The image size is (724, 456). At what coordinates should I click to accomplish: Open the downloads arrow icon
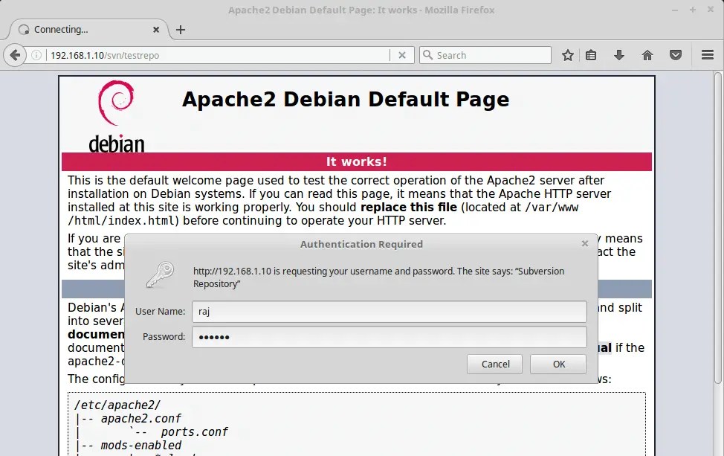tap(619, 56)
